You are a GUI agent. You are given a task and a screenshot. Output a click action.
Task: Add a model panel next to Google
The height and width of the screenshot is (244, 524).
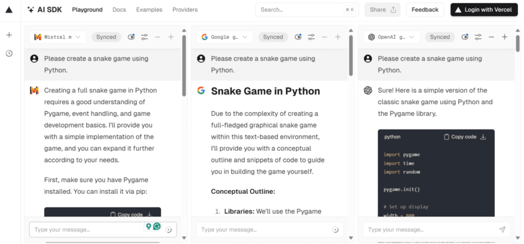[338, 37]
